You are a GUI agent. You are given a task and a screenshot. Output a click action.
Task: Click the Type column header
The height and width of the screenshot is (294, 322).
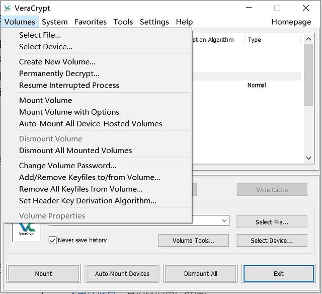[272, 40]
